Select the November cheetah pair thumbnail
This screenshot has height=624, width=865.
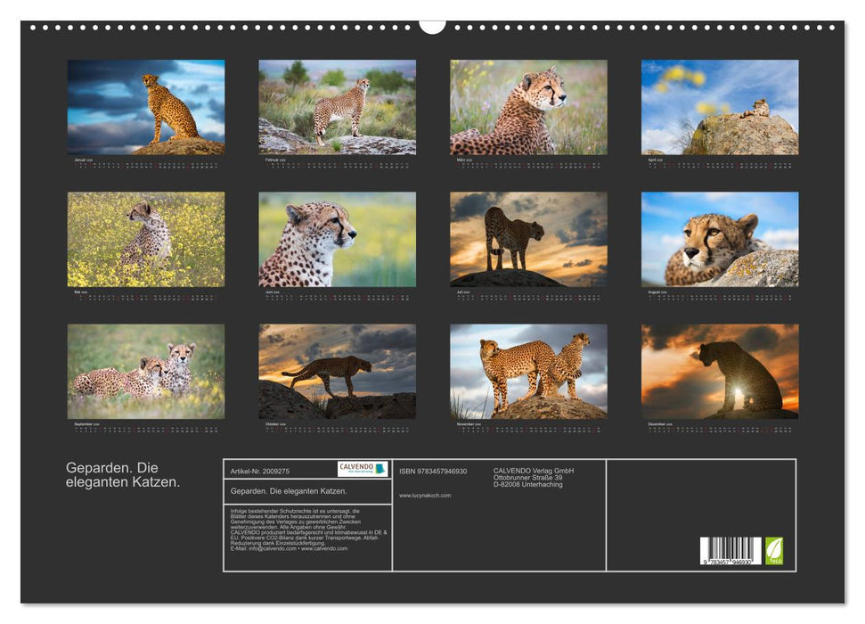click(x=528, y=372)
